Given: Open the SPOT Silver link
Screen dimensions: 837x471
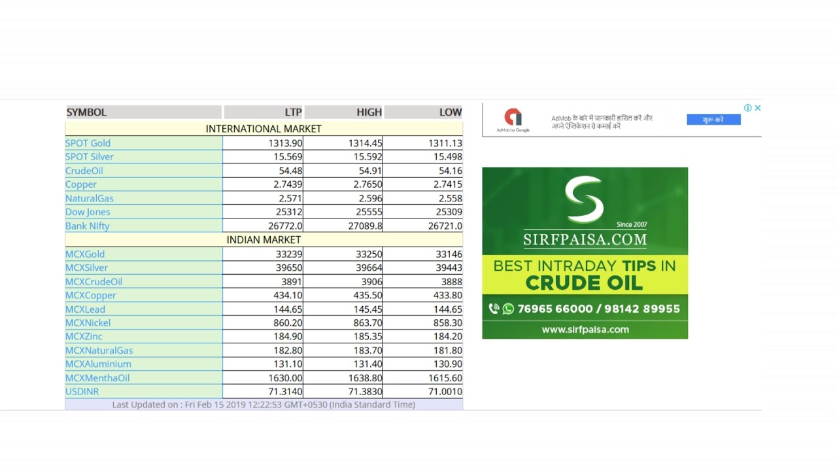Looking at the screenshot, I should pos(89,157).
